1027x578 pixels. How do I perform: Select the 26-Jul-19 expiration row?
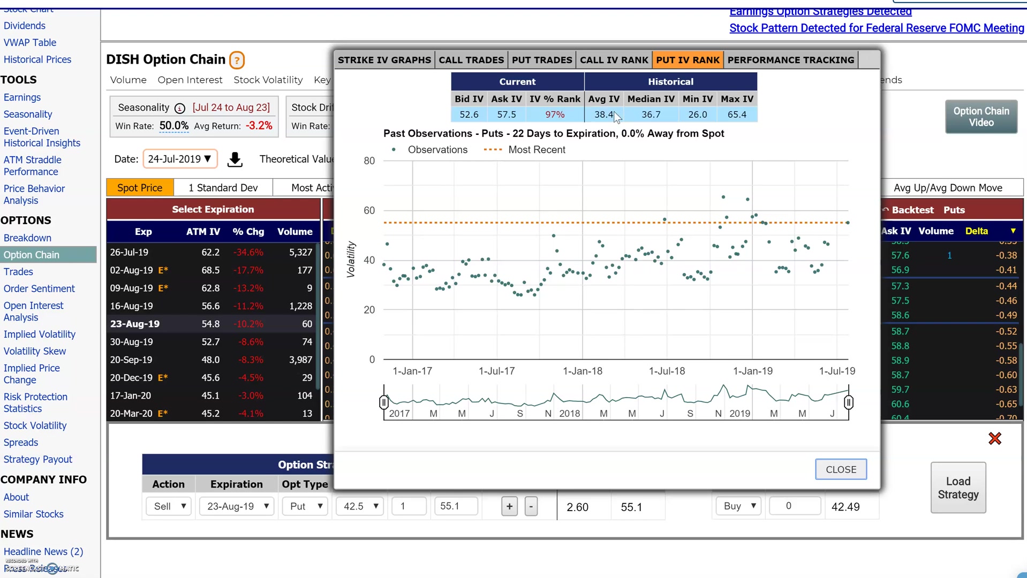(x=213, y=253)
